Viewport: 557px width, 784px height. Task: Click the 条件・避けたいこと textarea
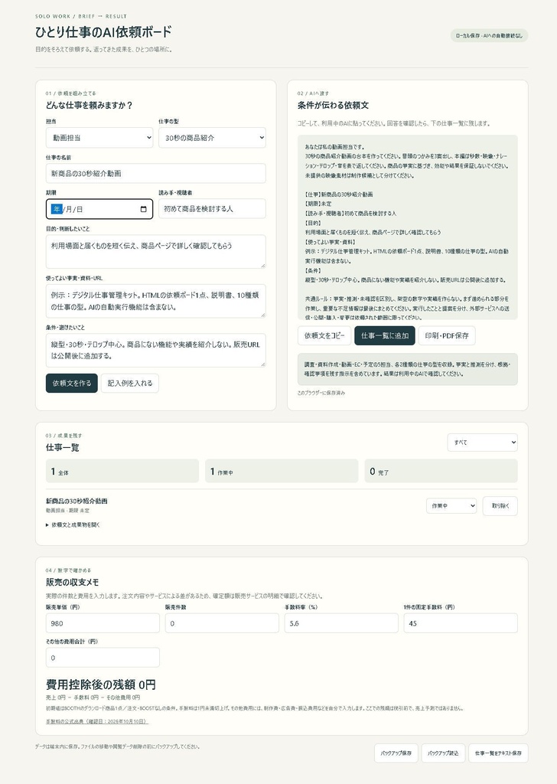tap(156, 350)
